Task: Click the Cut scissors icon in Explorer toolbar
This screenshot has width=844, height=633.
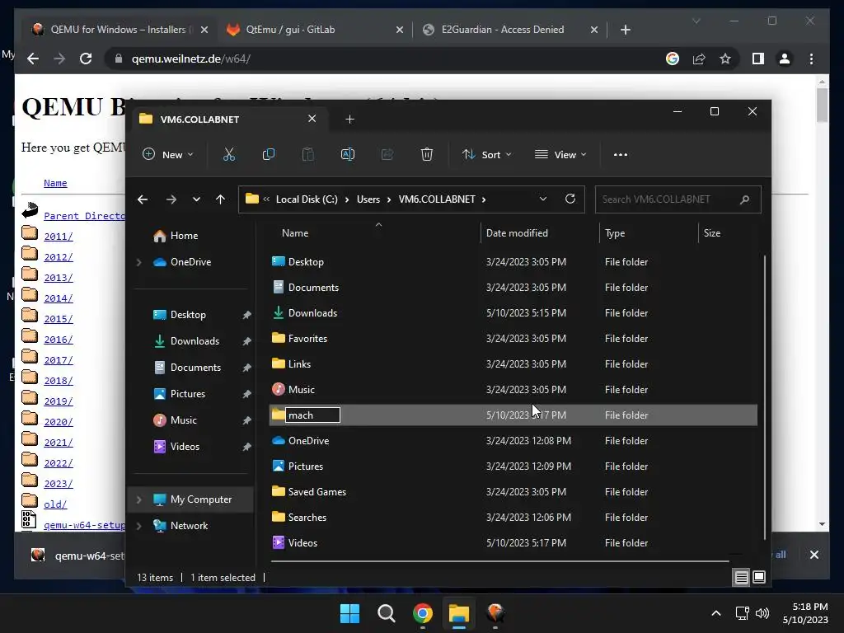Action: click(229, 154)
